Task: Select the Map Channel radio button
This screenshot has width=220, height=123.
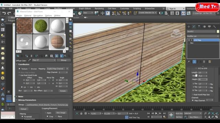Action: coord(192,100)
